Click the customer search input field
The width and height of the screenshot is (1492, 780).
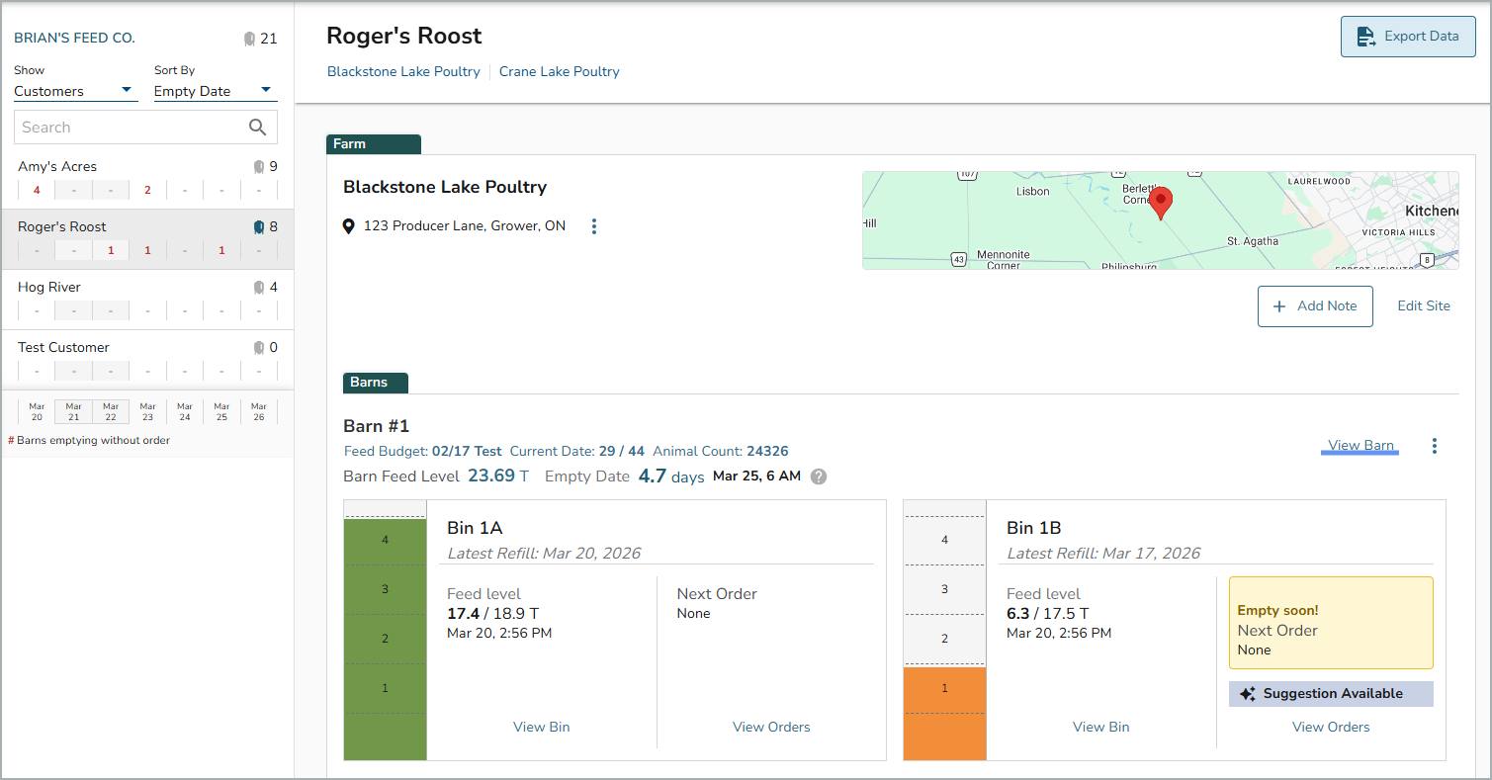[x=129, y=127]
